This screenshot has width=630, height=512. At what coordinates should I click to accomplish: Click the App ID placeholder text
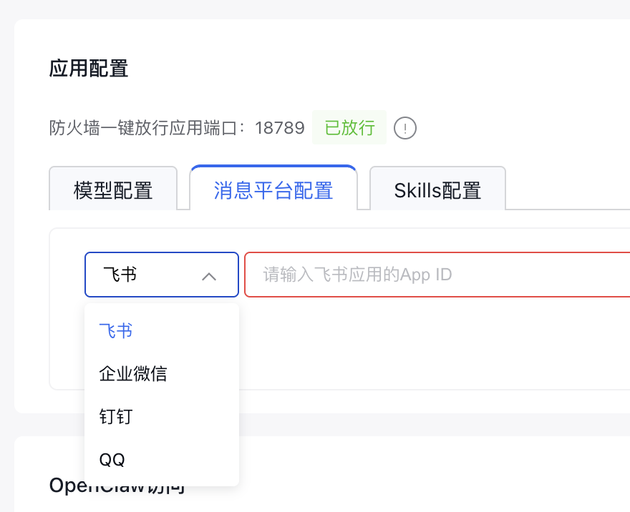coord(358,275)
